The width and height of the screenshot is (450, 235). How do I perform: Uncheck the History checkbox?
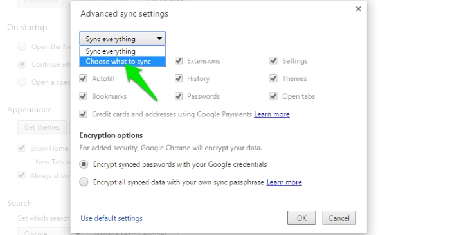[x=179, y=78]
